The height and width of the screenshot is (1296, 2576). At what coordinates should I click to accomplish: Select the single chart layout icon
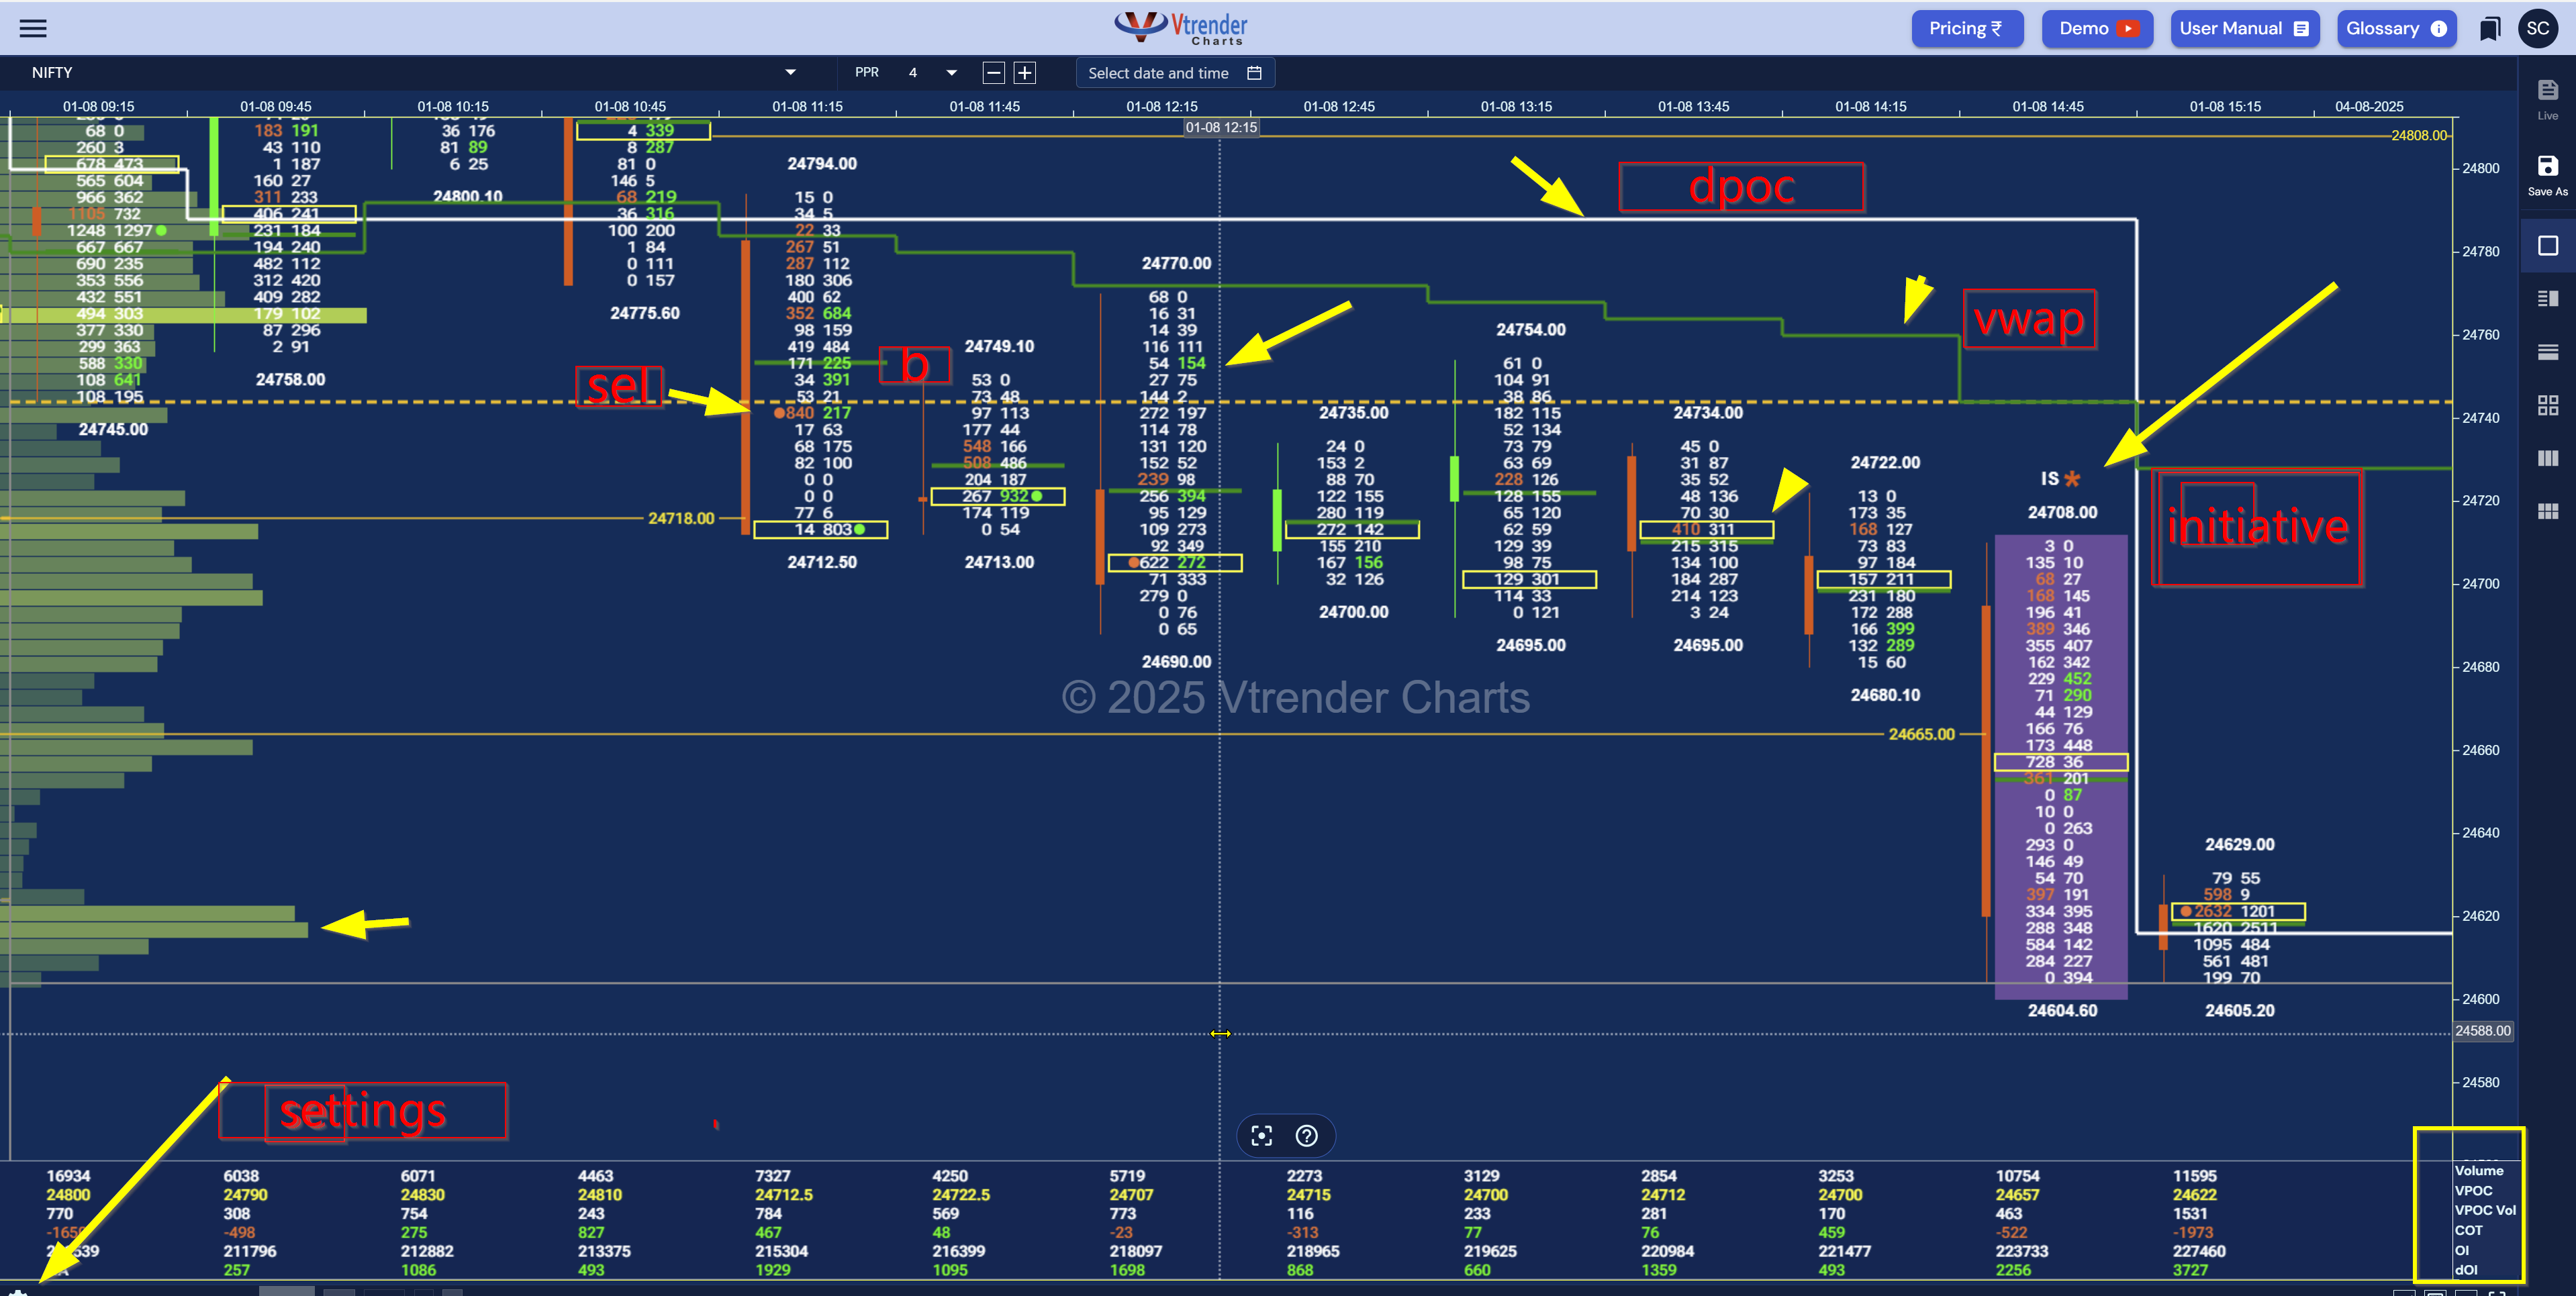(x=2547, y=246)
